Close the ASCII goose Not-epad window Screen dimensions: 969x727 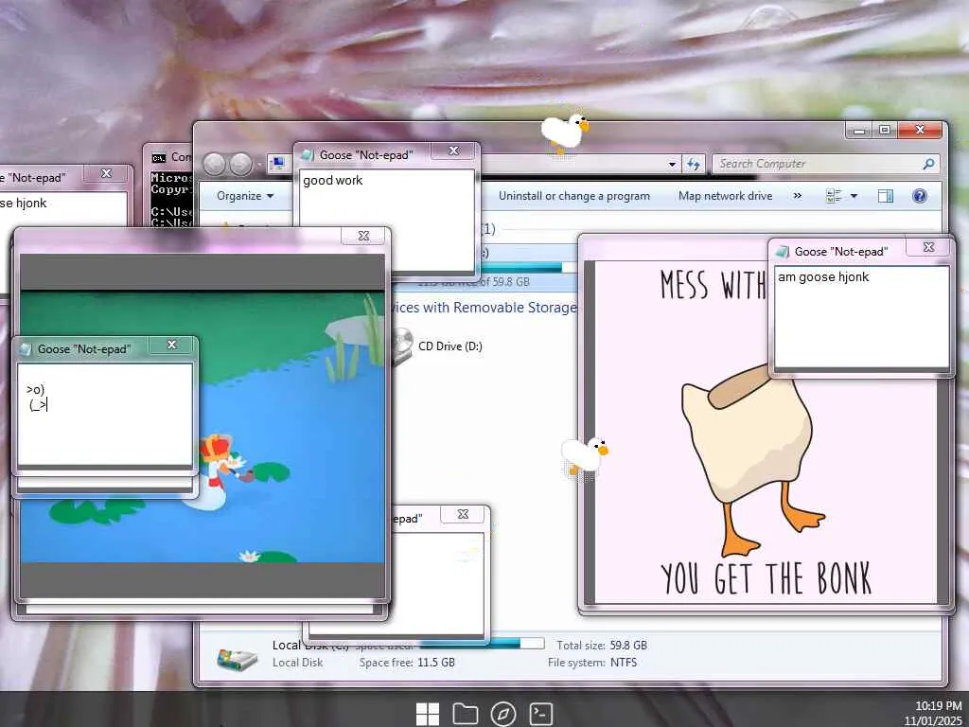172,345
